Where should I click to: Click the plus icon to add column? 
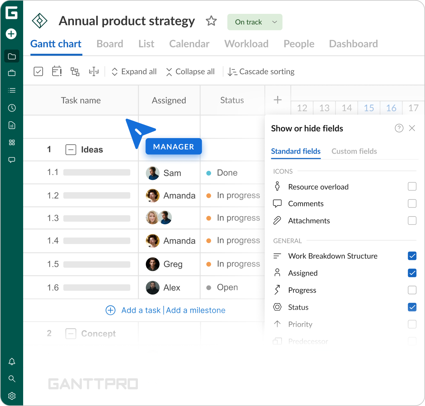(277, 100)
